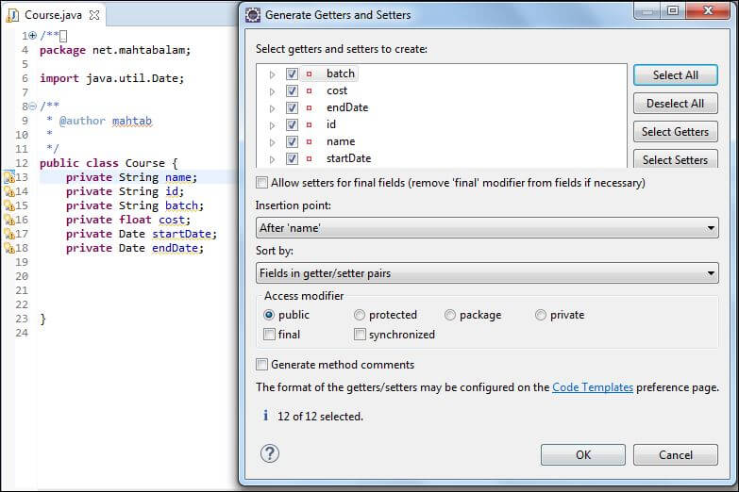The image size is (739, 492).
Task: Click the warning marker on line 13
Action: coord(9,177)
